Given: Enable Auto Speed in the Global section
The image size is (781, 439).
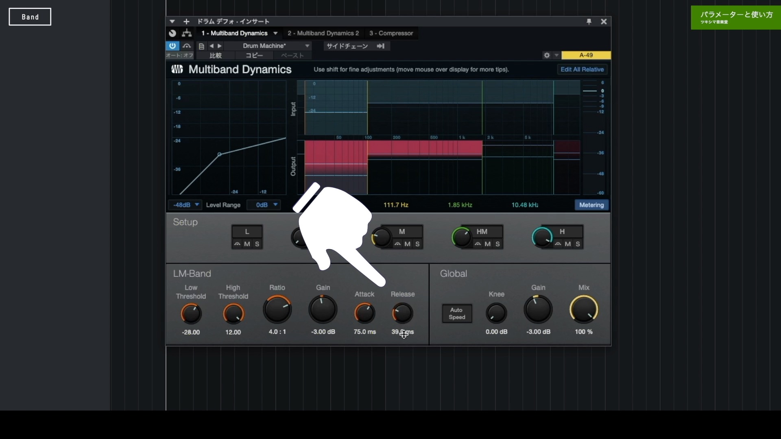Looking at the screenshot, I should click(456, 313).
